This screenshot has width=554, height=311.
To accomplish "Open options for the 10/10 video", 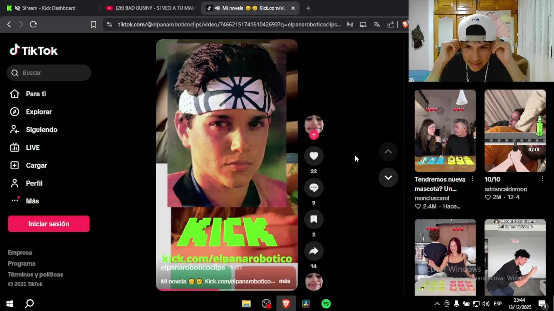I will click(x=542, y=178).
